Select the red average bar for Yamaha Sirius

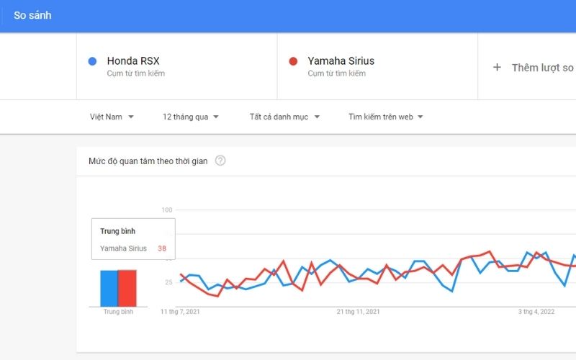[127, 288]
